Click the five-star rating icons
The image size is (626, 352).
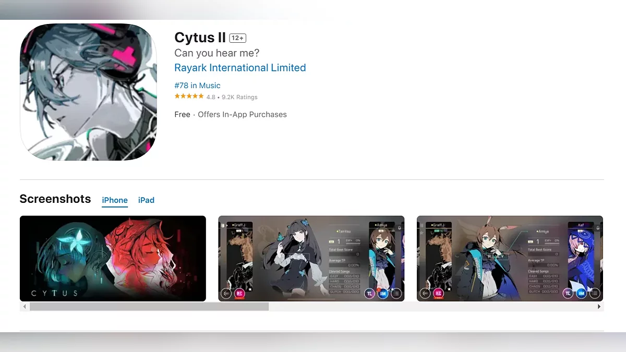click(189, 96)
